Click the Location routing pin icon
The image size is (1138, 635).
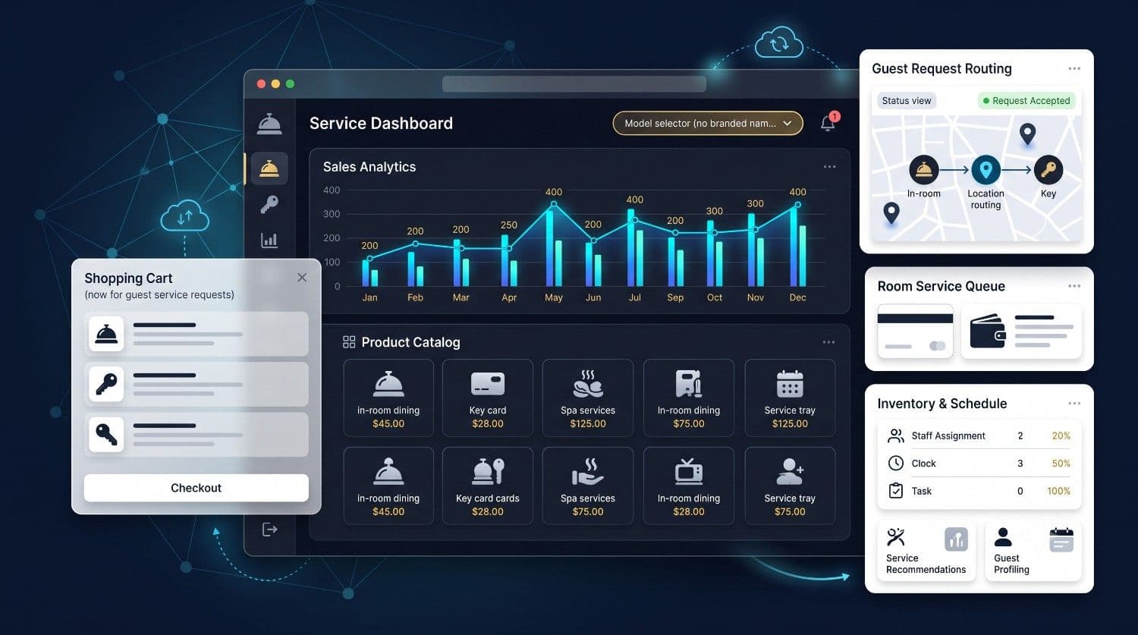[x=986, y=170]
